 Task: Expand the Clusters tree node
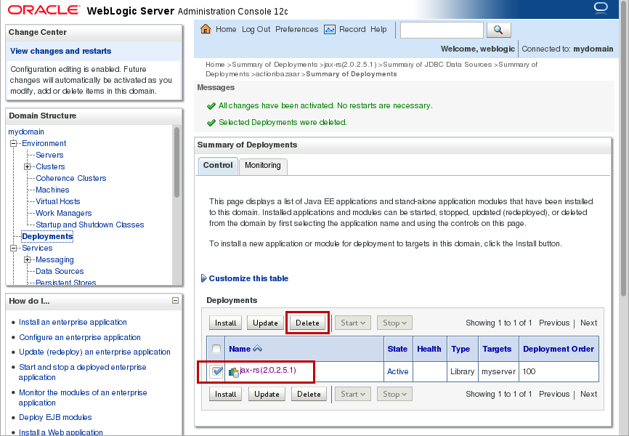pyautogui.click(x=28, y=166)
